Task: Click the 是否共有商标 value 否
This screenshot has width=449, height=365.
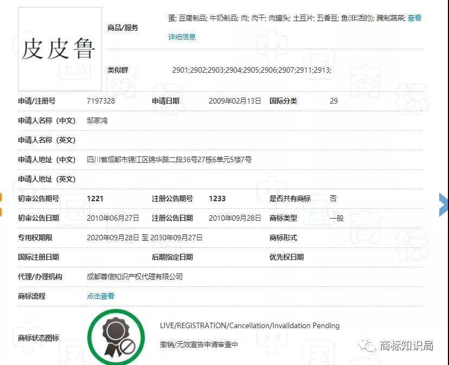Action: (333, 198)
